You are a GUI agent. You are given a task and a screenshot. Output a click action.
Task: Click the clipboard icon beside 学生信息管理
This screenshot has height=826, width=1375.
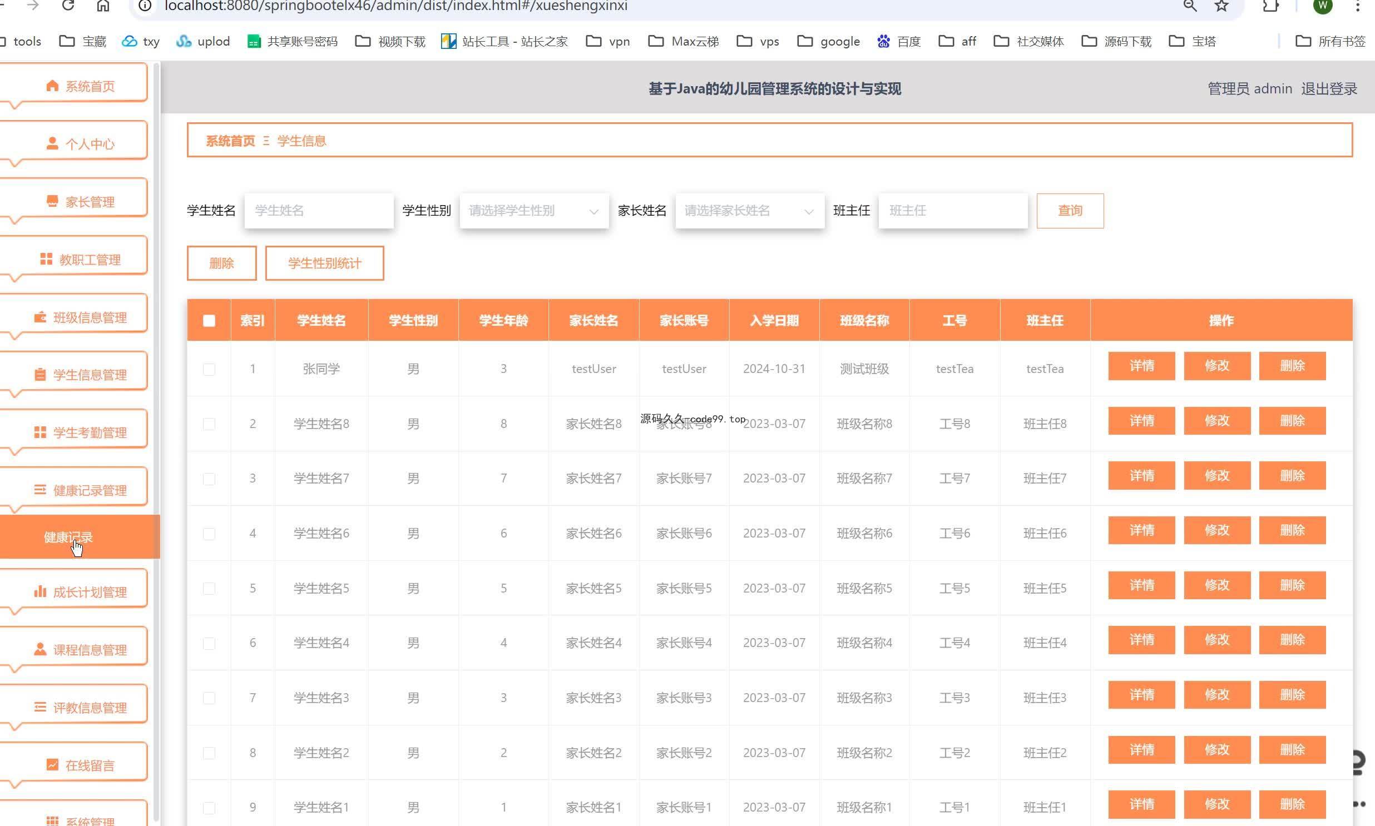(40, 375)
